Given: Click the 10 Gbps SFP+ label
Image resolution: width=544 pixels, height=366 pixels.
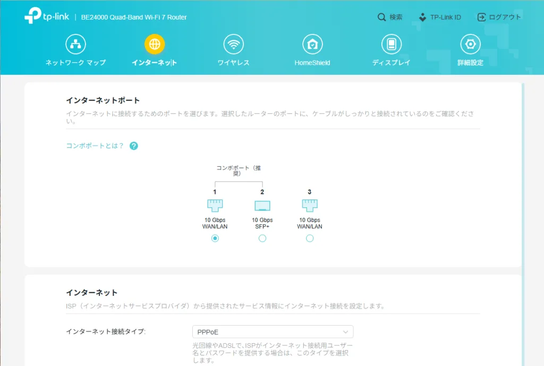Looking at the screenshot, I should (262, 223).
